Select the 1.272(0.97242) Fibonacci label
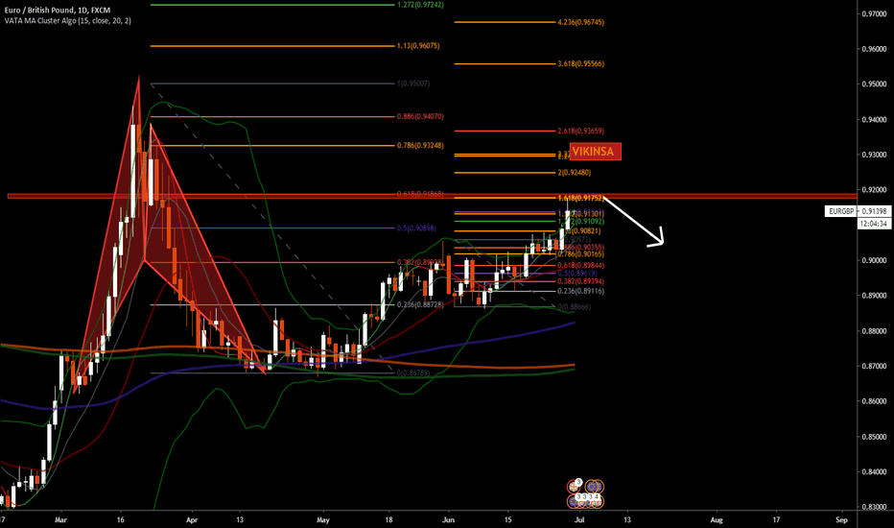The width and height of the screenshot is (894, 528). click(x=420, y=5)
